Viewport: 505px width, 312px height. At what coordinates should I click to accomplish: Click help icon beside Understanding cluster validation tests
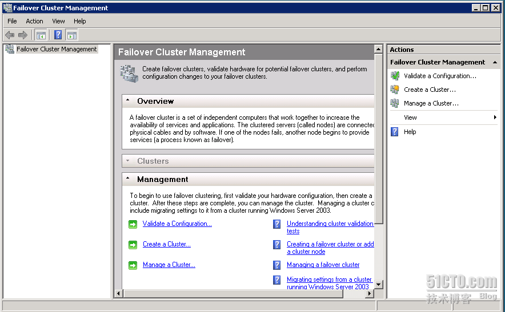(276, 224)
